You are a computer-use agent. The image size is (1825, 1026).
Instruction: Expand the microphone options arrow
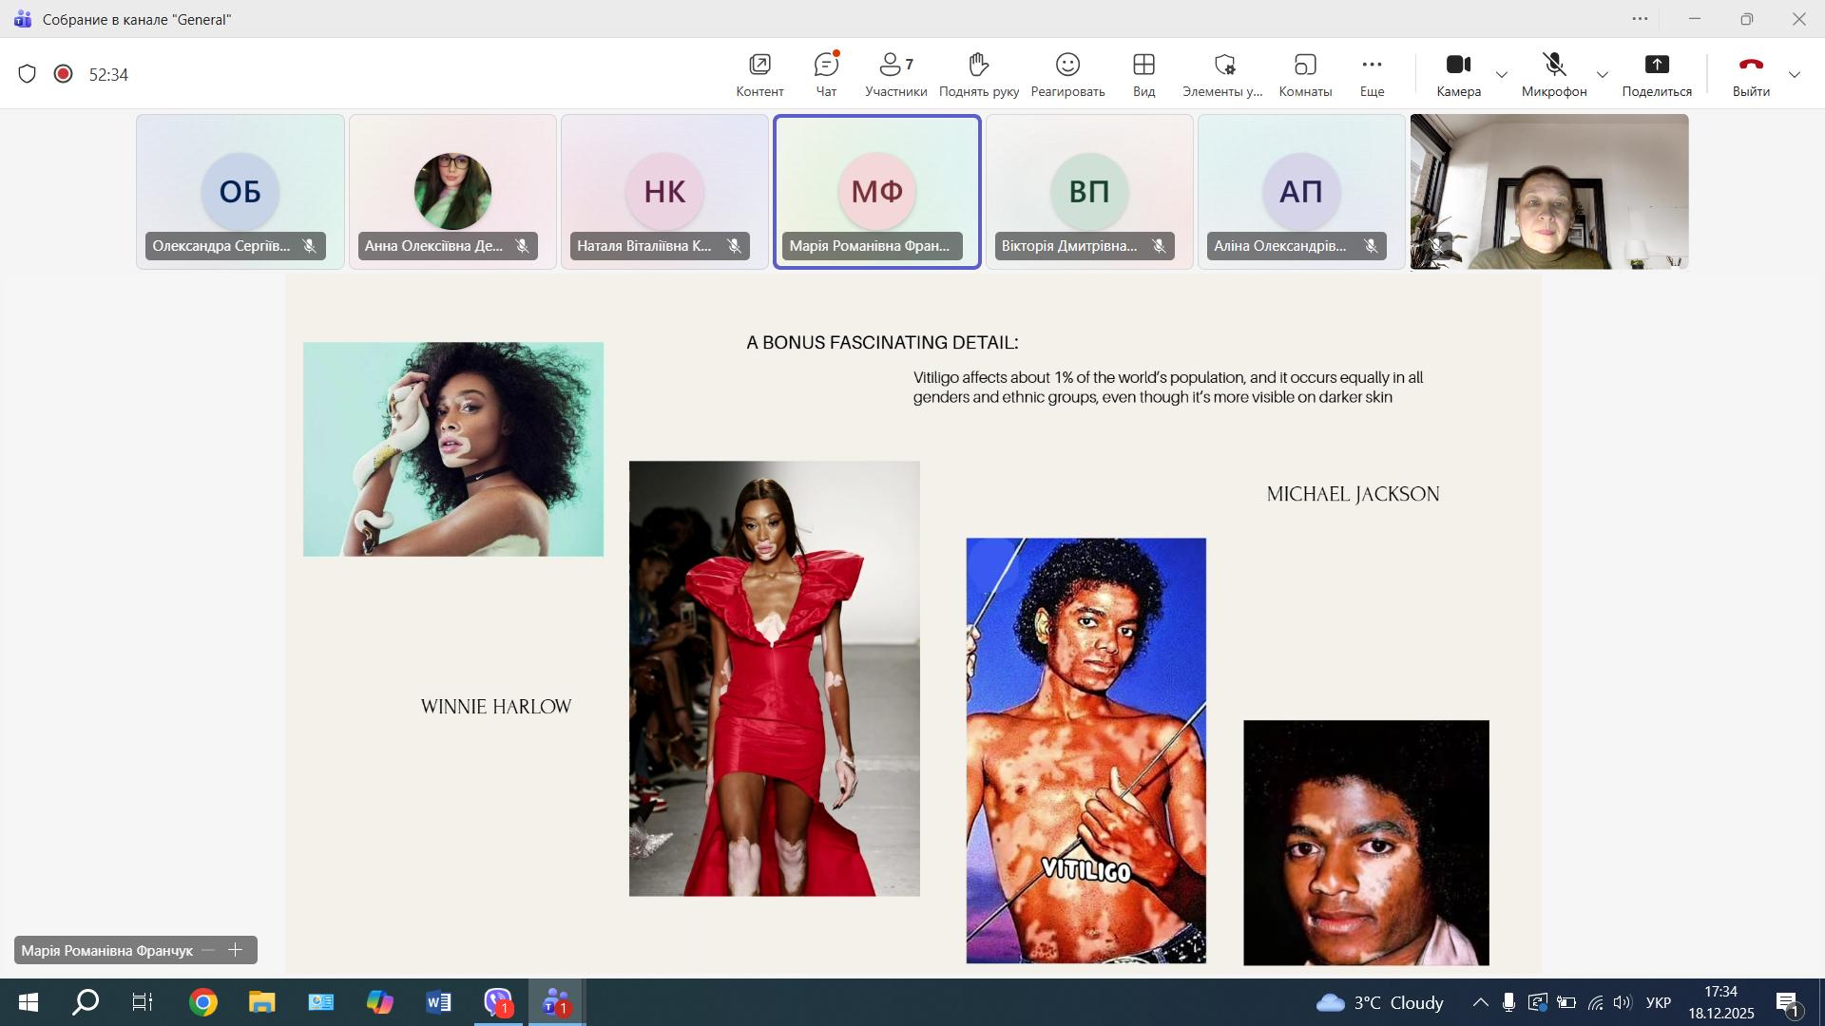point(1603,75)
